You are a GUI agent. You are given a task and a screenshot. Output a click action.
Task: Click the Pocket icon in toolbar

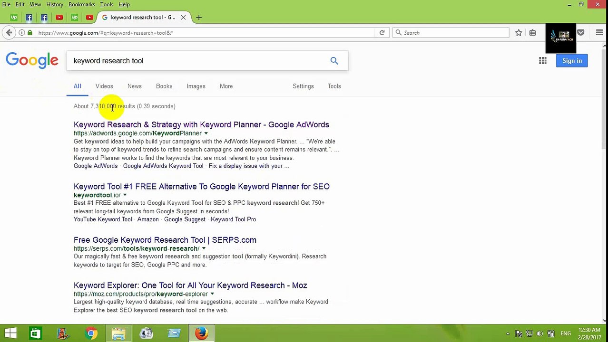point(580,33)
